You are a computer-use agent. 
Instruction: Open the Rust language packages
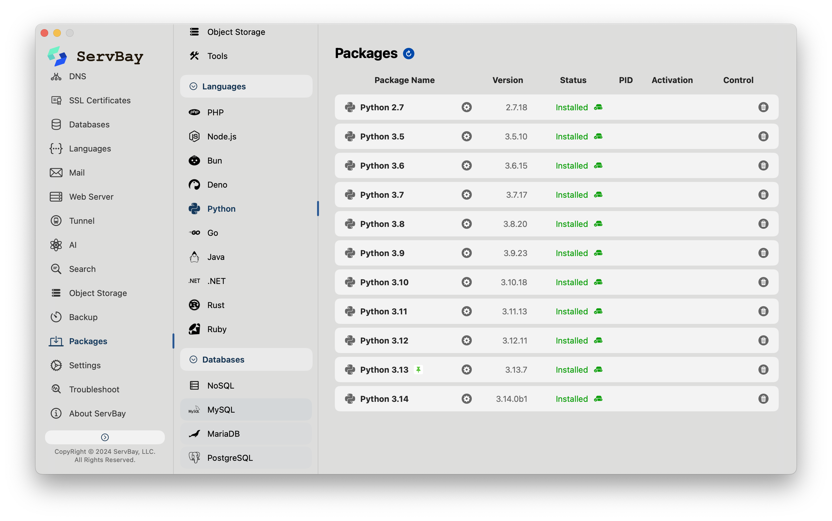tap(216, 305)
